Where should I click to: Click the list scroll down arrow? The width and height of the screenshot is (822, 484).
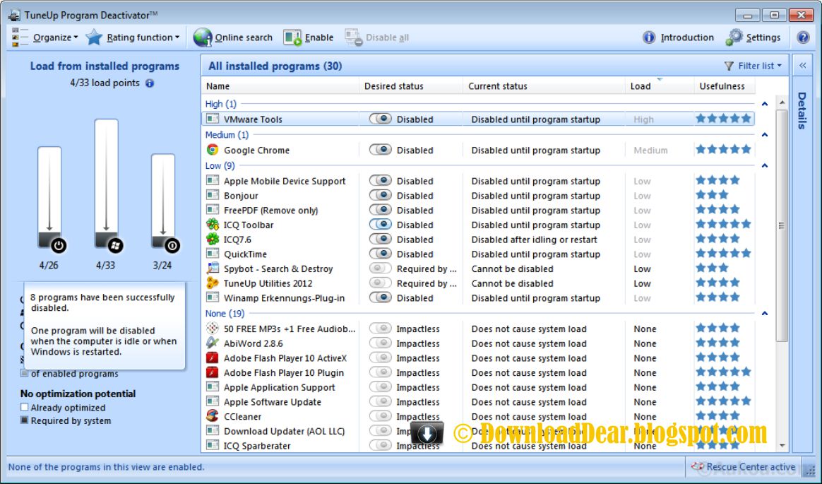782,446
